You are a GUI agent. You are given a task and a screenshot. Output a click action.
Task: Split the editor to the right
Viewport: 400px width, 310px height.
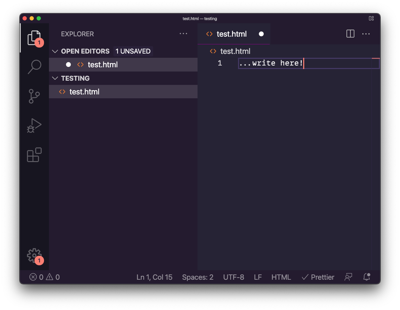click(x=350, y=34)
